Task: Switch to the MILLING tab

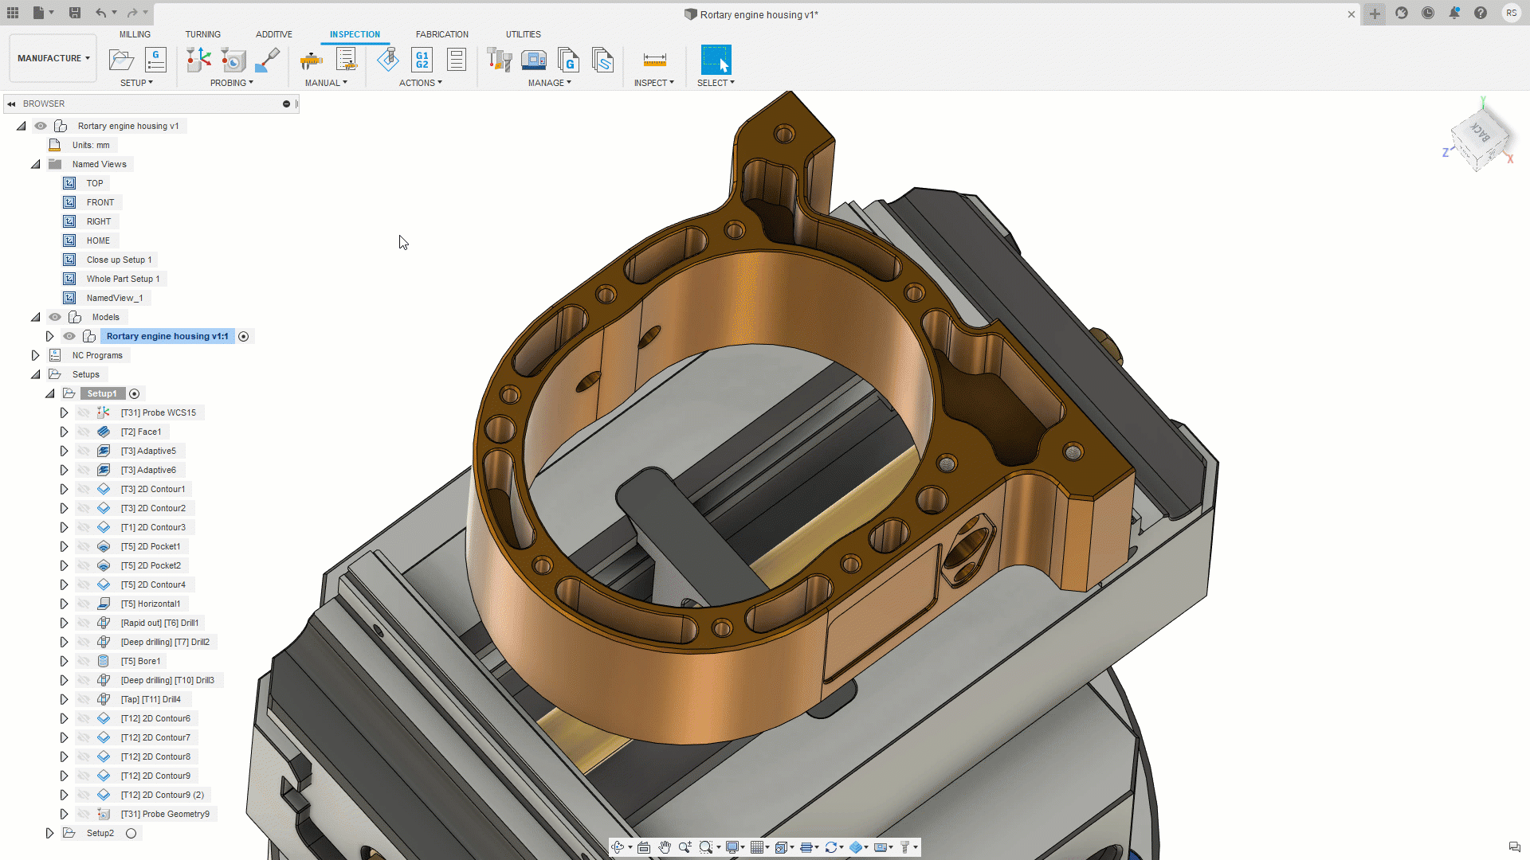Action: (x=135, y=34)
